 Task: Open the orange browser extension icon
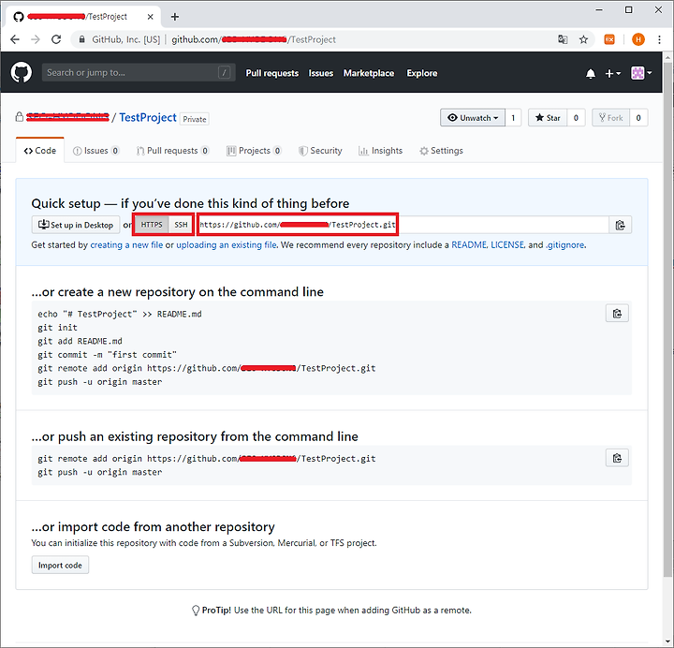(609, 39)
